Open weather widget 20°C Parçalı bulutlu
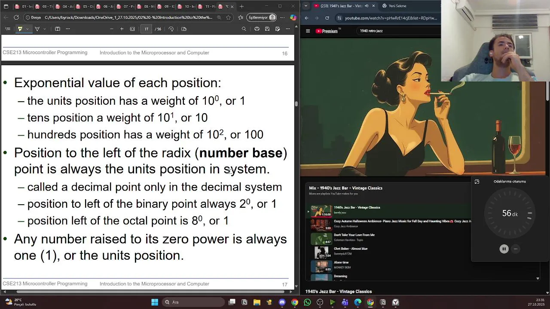 click(21, 302)
